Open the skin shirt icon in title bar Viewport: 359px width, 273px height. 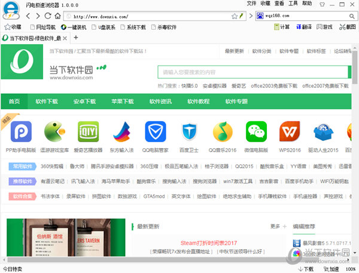322,4
